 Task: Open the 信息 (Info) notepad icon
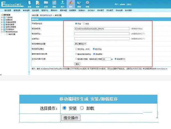tap(38, 3)
